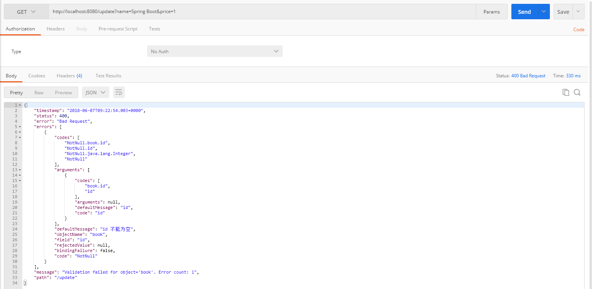Screen dimensions: 593x289
Task: Expand the Send button arrow options
Action: 543,12
